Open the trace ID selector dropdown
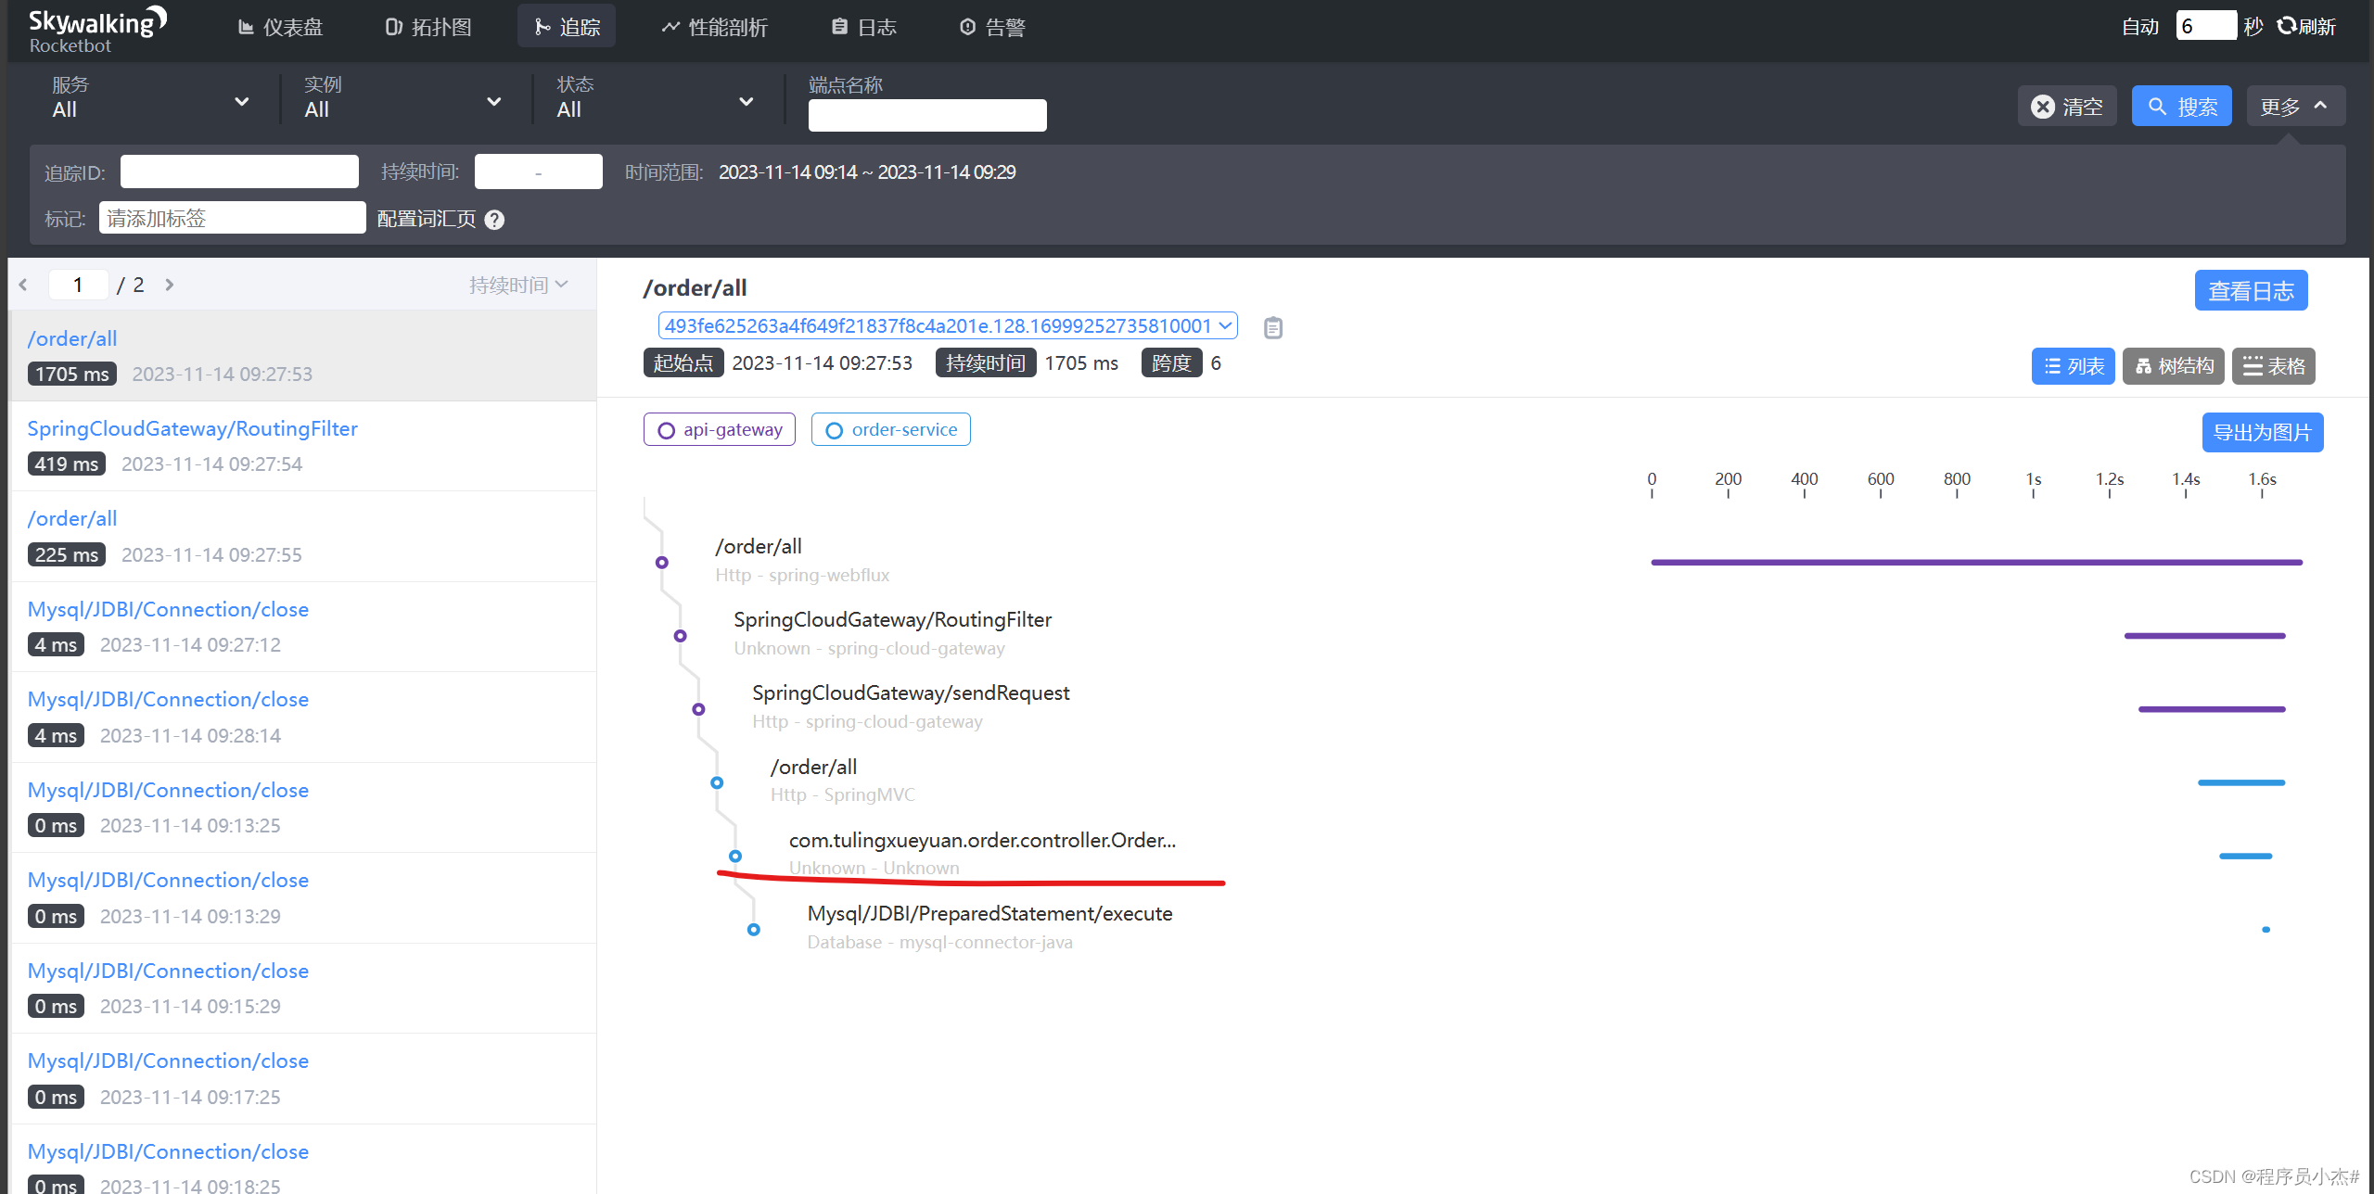This screenshot has height=1194, width=2374. pyautogui.click(x=948, y=325)
